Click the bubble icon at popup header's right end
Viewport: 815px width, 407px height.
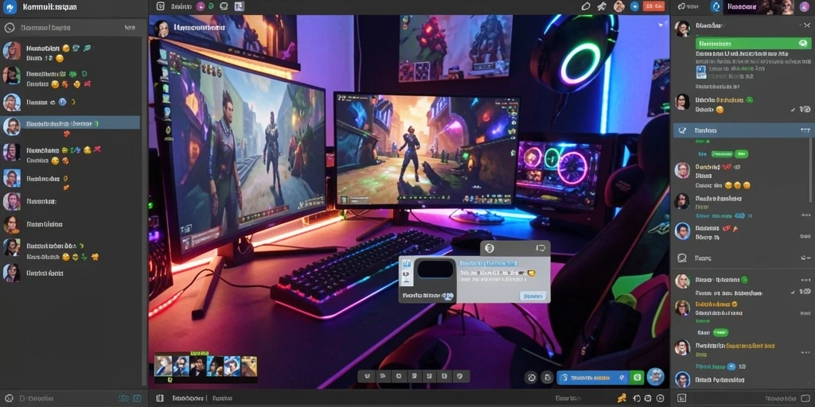[x=540, y=248]
